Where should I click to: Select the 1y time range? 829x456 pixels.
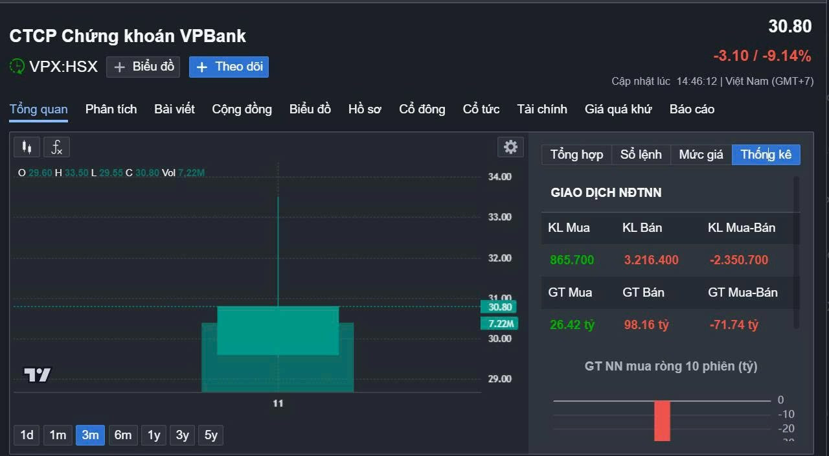[x=153, y=435]
